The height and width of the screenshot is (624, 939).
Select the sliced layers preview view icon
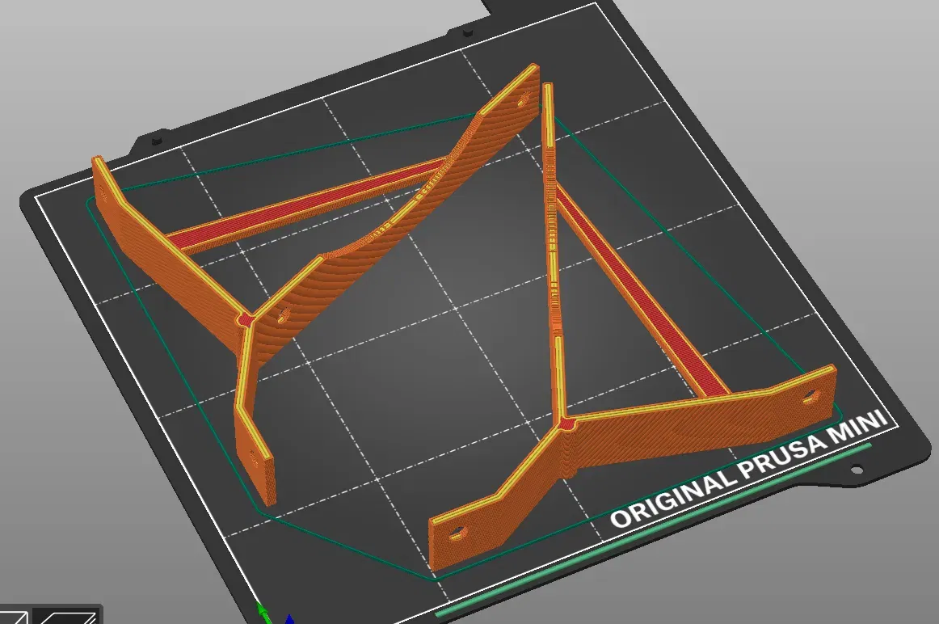click(66, 617)
